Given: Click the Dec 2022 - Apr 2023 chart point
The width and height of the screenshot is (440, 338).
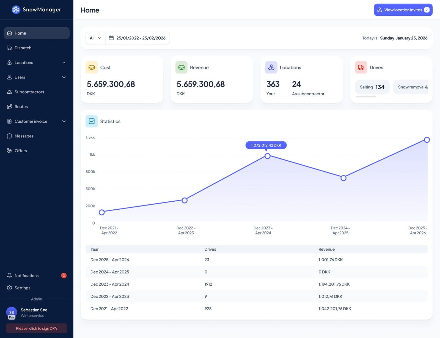Looking at the screenshot, I should (185, 200).
